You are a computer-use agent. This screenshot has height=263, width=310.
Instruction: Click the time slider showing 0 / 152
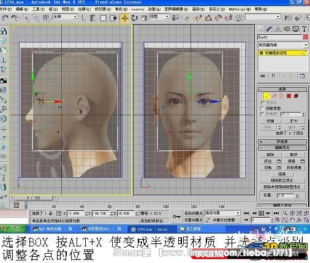pos(34,197)
